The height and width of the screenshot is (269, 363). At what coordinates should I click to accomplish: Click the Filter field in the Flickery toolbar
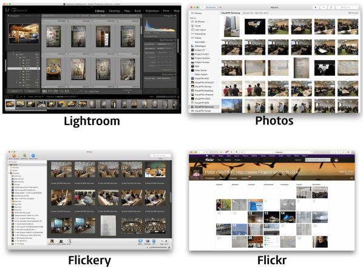tap(160, 155)
